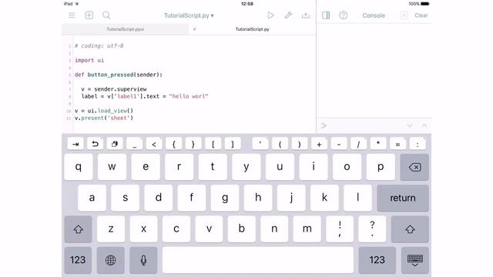Tap the letter d key
This screenshot has width=493, height=277.
pos(159,198)
